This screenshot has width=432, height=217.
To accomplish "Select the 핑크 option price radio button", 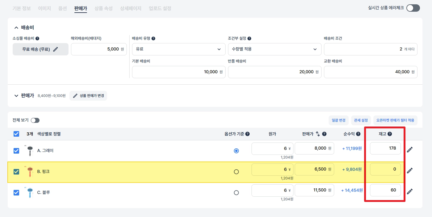I will (236, 172).
